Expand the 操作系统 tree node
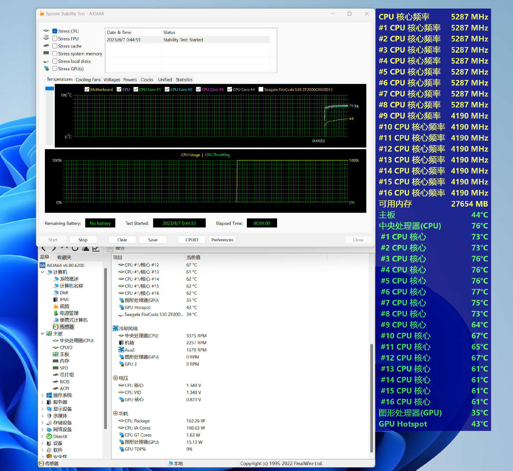The image size is (513, 471). click(42, 395)
